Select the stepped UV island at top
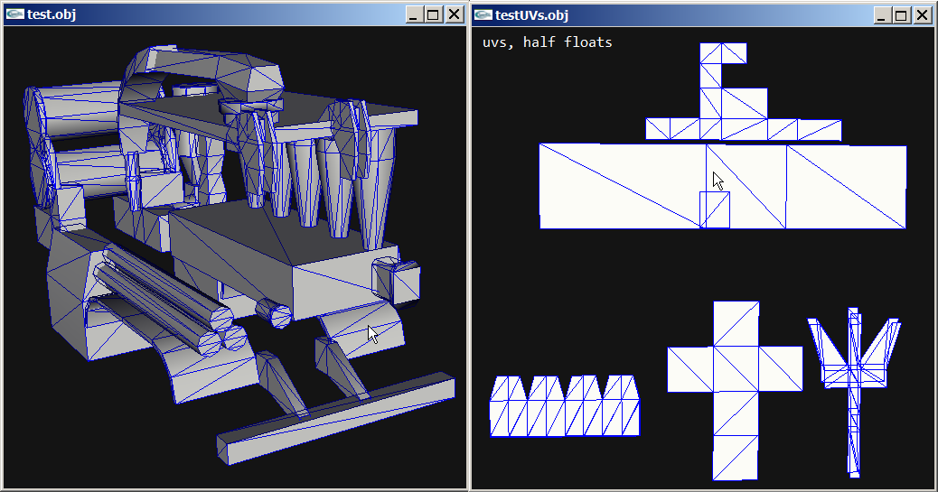The width and height of the screenshot is (938, 492). (x=743, y=92)
